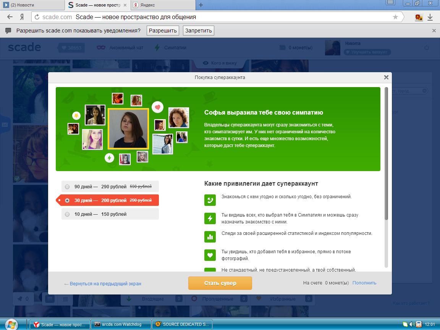Open the browser menu hamburger icon
The image size is (440, 330).
tap(390, 3)
